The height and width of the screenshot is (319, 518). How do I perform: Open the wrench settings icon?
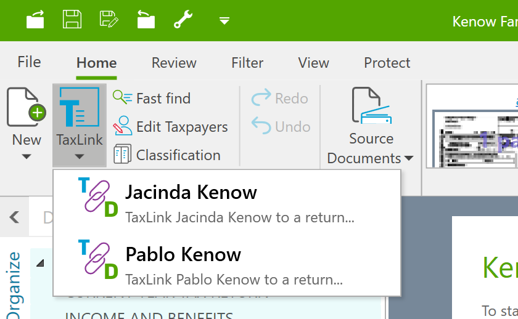tap(183, 20)
